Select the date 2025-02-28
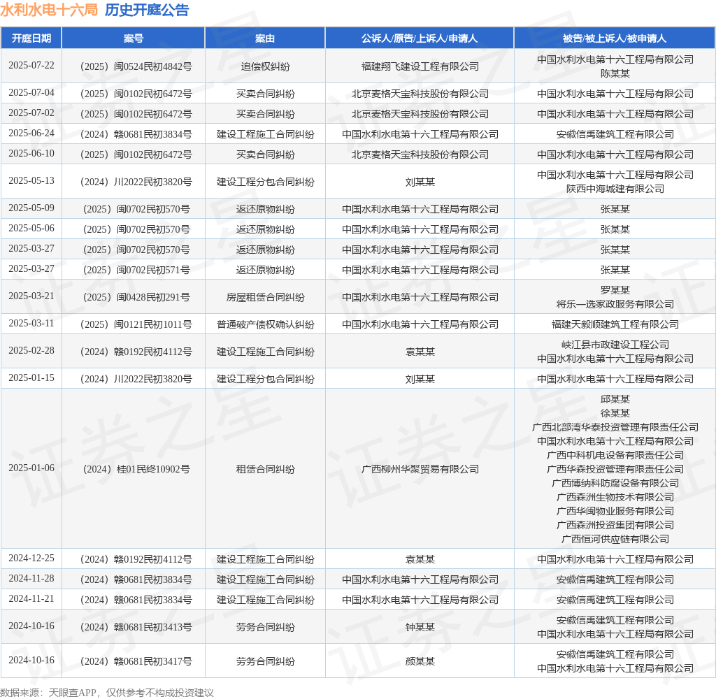Screen dimensions: 716x699 click(x=31, y=351)
